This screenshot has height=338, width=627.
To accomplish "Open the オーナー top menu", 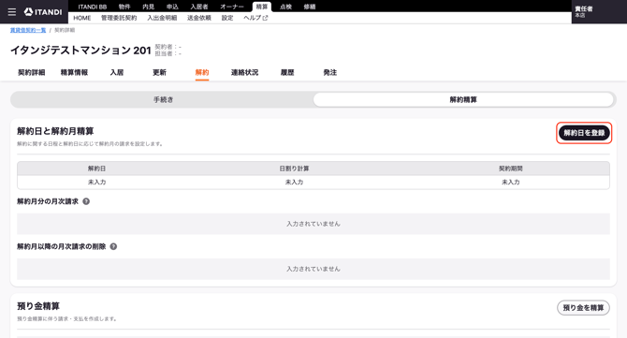I will pyautogui.click(x=232, y=7).
